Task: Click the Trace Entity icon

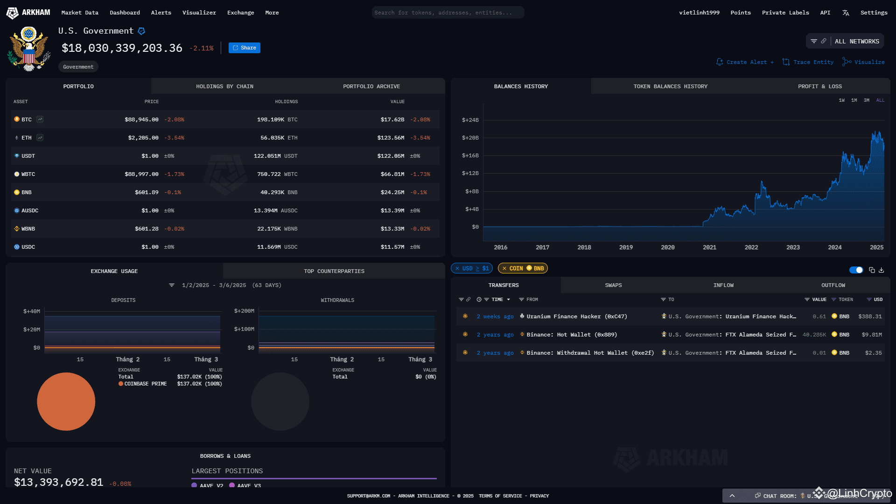Action: pos(786,62)
